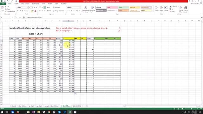Expand the Name Box dropdown
203x114 pixels.
(x=10, y=17)
